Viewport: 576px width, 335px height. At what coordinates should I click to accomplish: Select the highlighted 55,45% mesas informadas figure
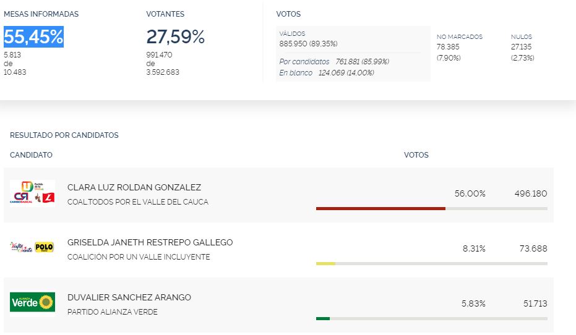(x=33, y=37)
